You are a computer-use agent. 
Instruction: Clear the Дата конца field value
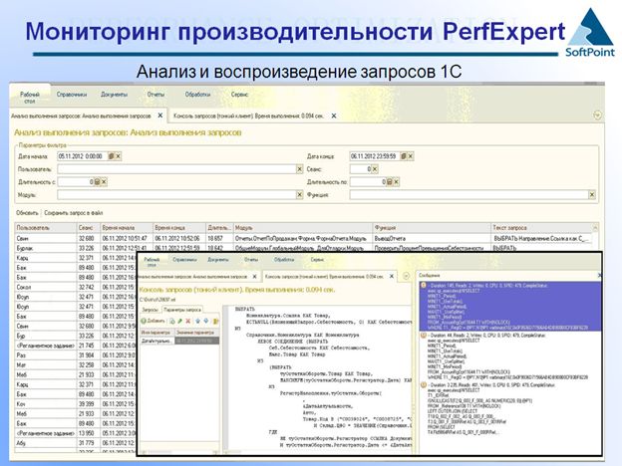pos(411,156)
